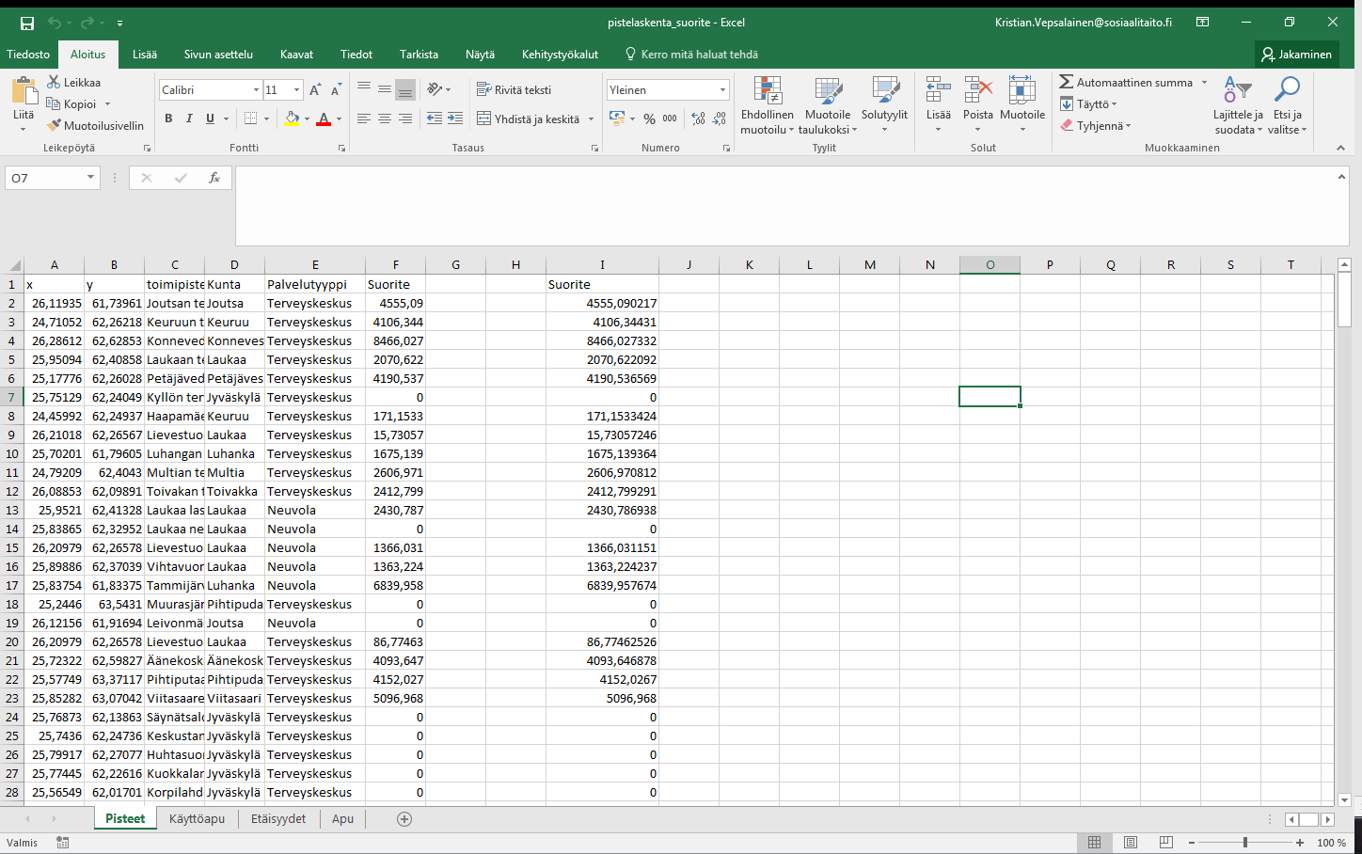Open the Tiedosto file tab
The height and width of the screenshot is (854, 1362).
coord(28,55)
